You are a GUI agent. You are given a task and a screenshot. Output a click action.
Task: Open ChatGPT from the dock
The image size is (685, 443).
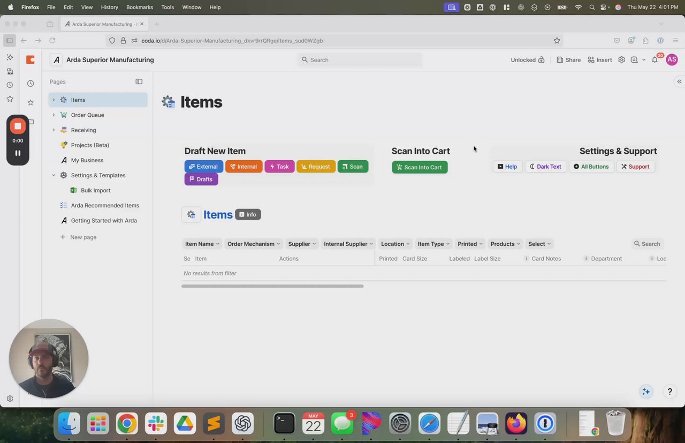(242, 424)
